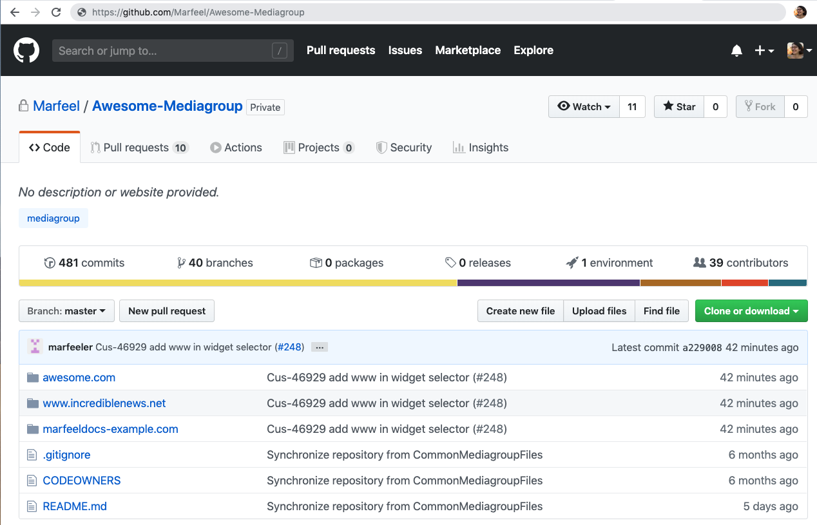The width and height of the screenshot is (817, 525).
Task: Click the commits history clock icon
Action: (x=50, y=263)
